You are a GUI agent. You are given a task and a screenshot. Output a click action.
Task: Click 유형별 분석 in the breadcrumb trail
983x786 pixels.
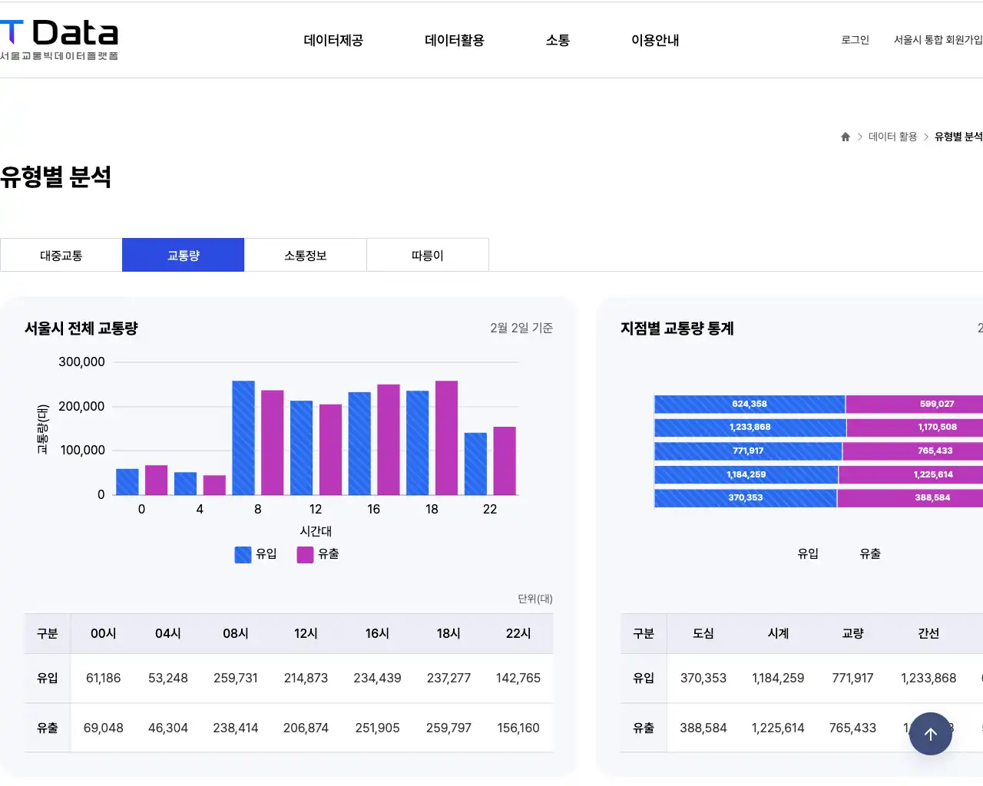coord(958,136)
